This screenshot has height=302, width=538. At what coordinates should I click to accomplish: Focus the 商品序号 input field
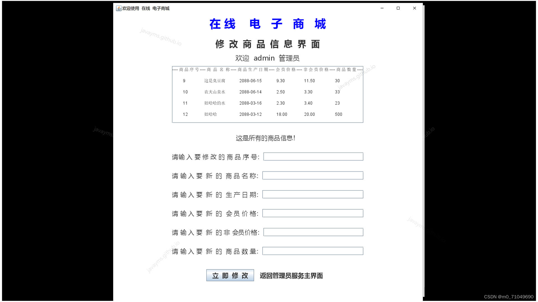313,157
